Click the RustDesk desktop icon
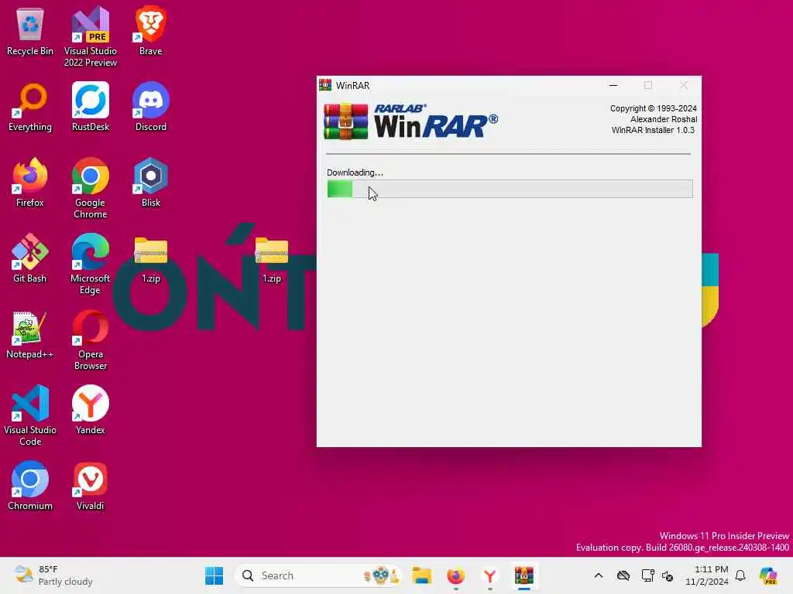The width and height of the screenshot is (793, 594). [90, 107]
